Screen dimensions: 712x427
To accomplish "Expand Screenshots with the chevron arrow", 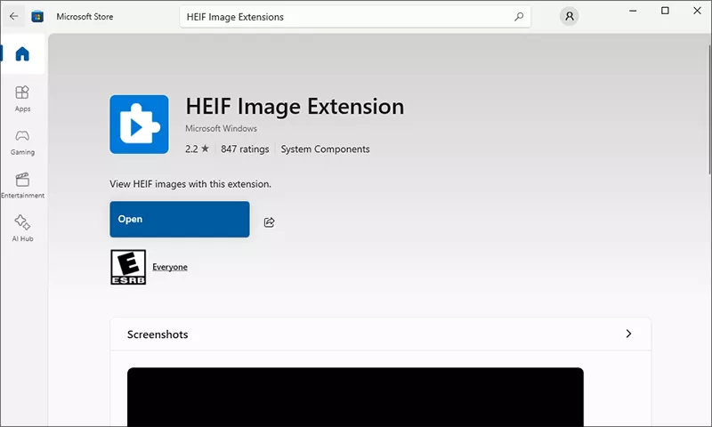I will pyautogui.click(x=628, y=334).
